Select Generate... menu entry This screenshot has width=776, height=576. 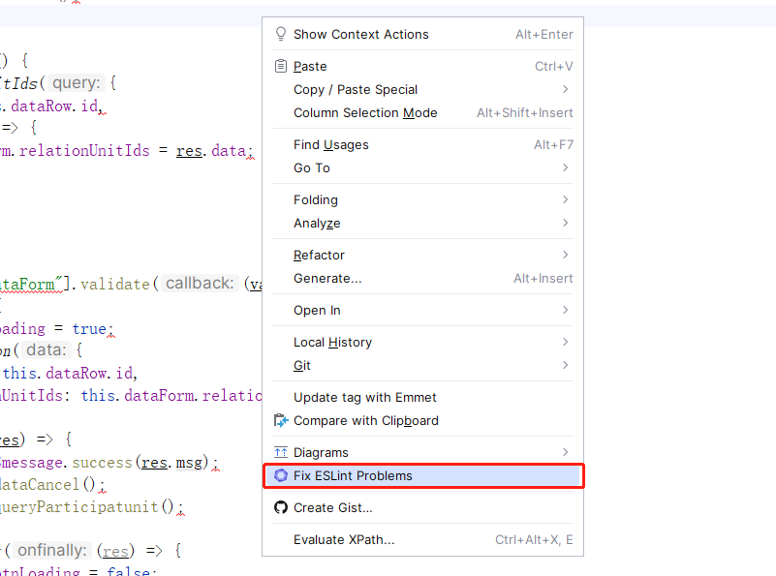(327, 278)
